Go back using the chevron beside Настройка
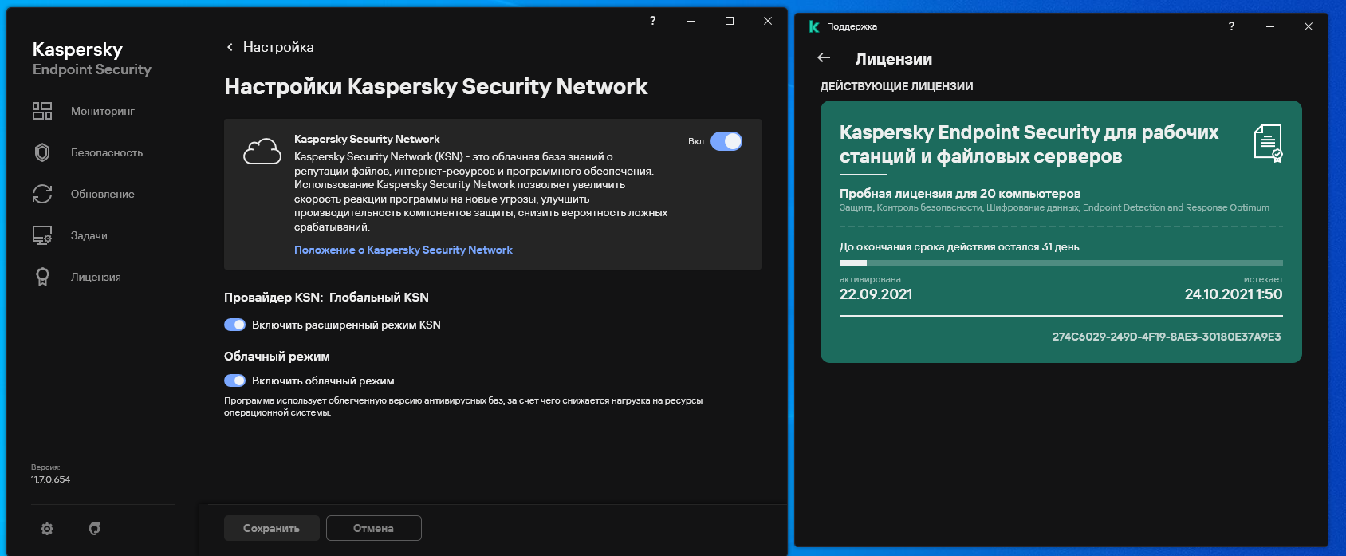The image size is (1346, 556). [x=230, y=47]
